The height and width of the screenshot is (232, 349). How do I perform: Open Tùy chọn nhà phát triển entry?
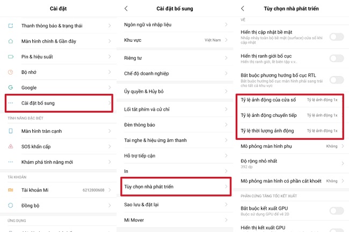[x=176, y=186]
